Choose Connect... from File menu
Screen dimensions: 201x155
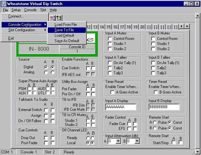pyautogui.click(x=25, y=16)
